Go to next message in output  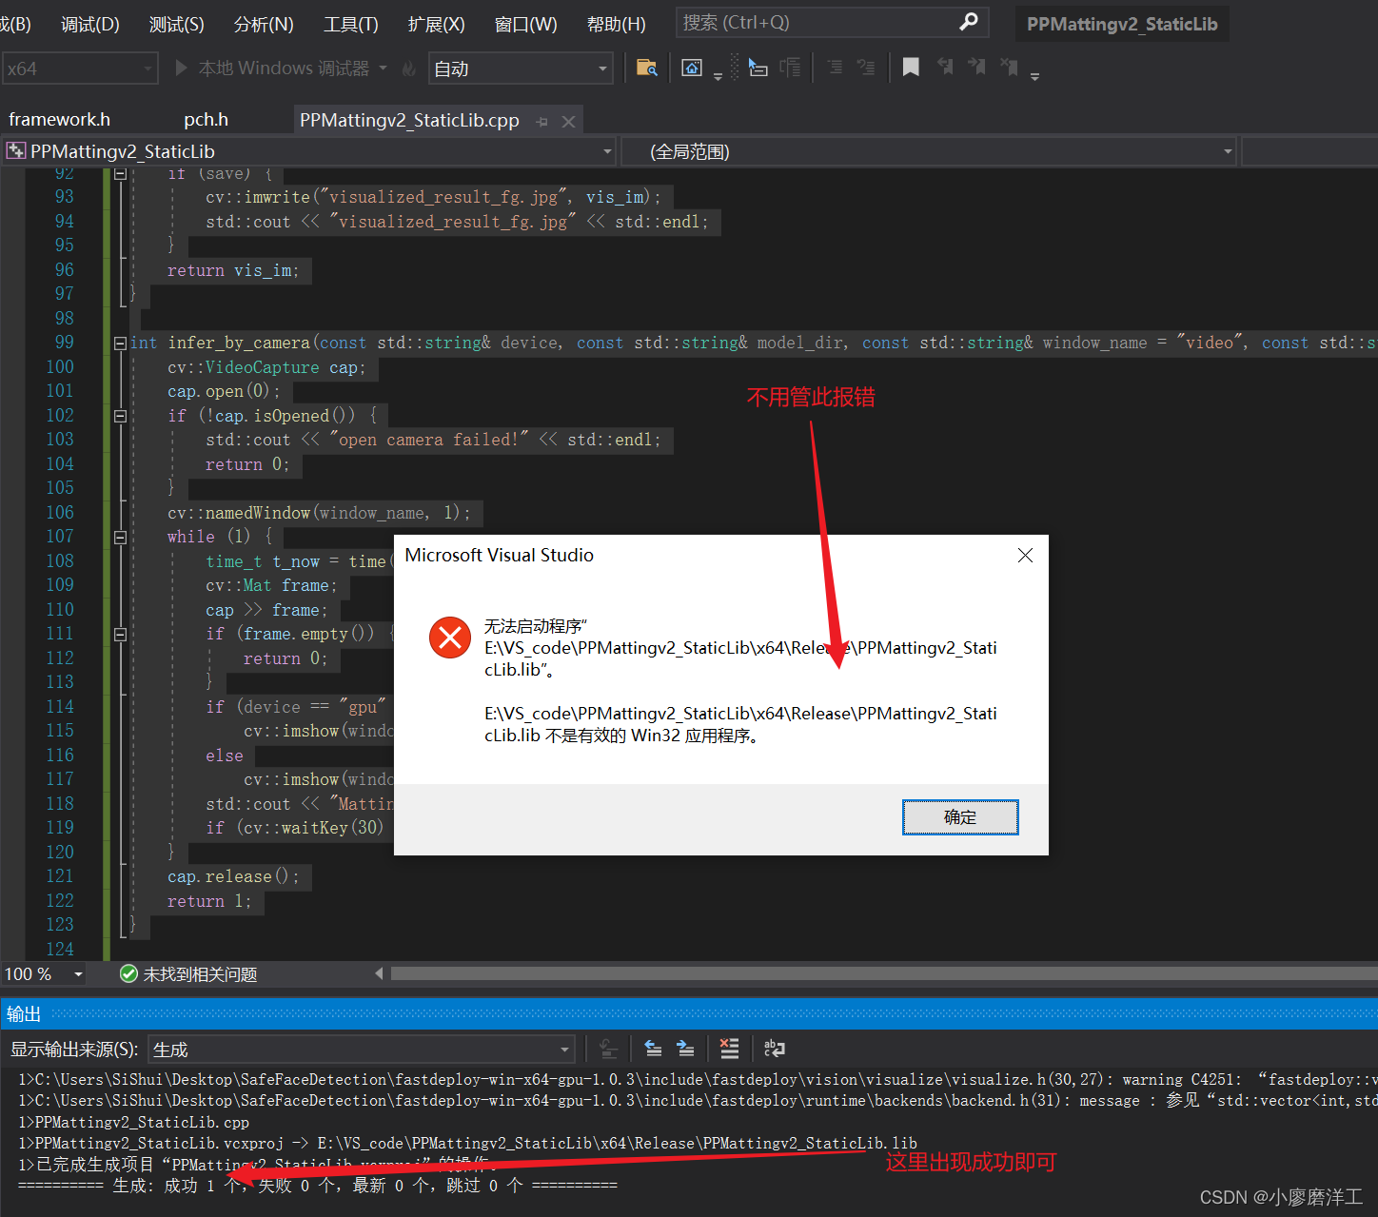pyautogui.click(x=685, y=1049)
